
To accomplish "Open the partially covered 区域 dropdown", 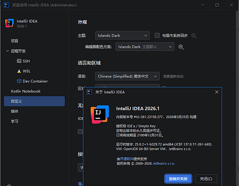I will pos(127,86).
